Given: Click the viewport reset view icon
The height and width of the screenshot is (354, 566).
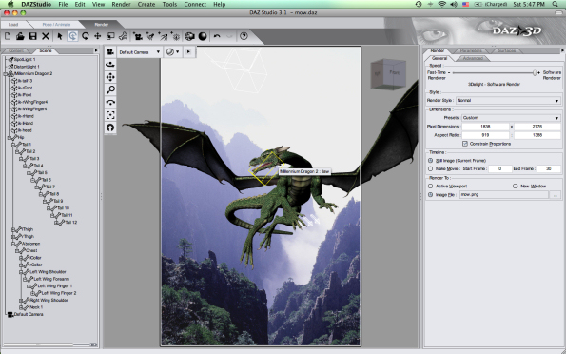Looking at the screenshot, I should [110, 128].
